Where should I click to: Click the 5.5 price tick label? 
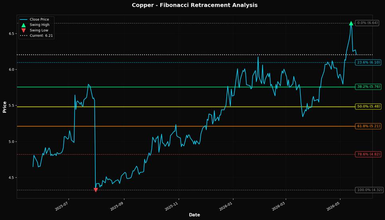12,105
